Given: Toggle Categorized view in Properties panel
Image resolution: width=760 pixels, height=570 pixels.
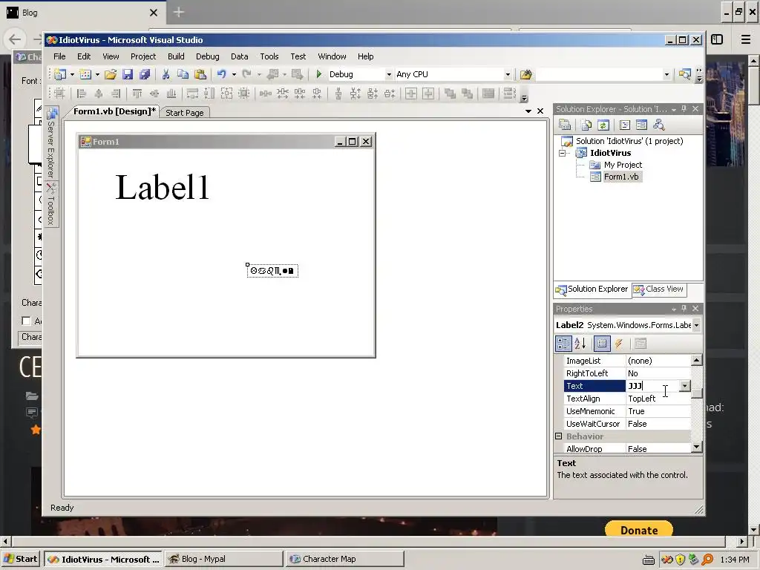Looking at the screenshot, I should coord(563,344).
